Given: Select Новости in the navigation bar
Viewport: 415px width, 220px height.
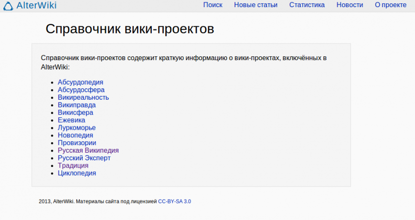Looking at the screenshot, I should tap(350, 5).
